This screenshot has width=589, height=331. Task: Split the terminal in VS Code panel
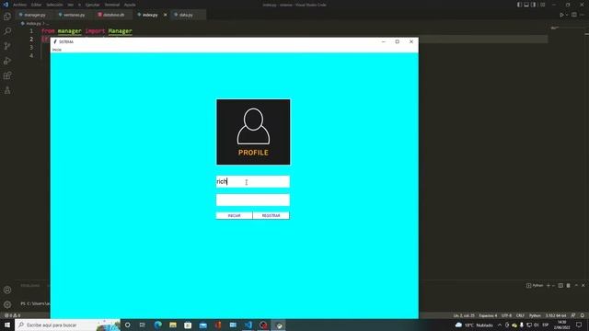tap(560, 286)
